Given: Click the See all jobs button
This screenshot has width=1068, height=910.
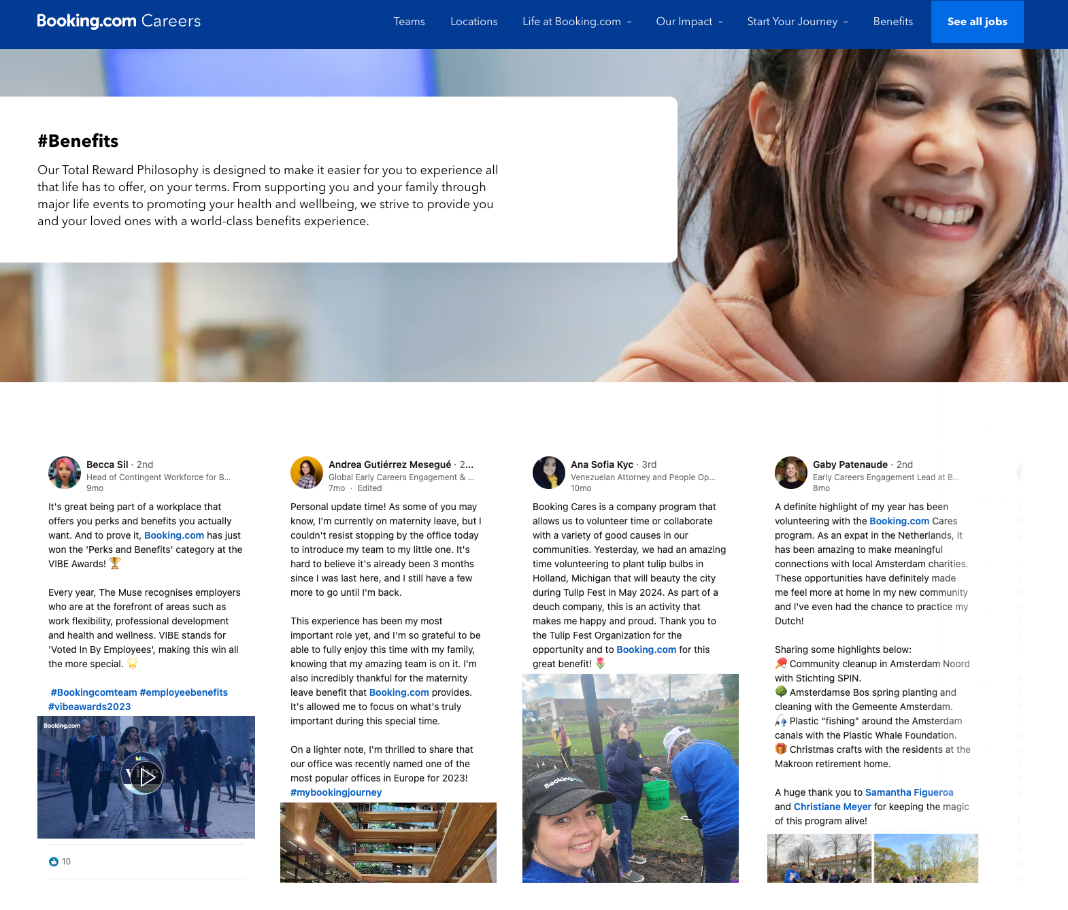Looking at the screenshot, I should tap(977, 22).
